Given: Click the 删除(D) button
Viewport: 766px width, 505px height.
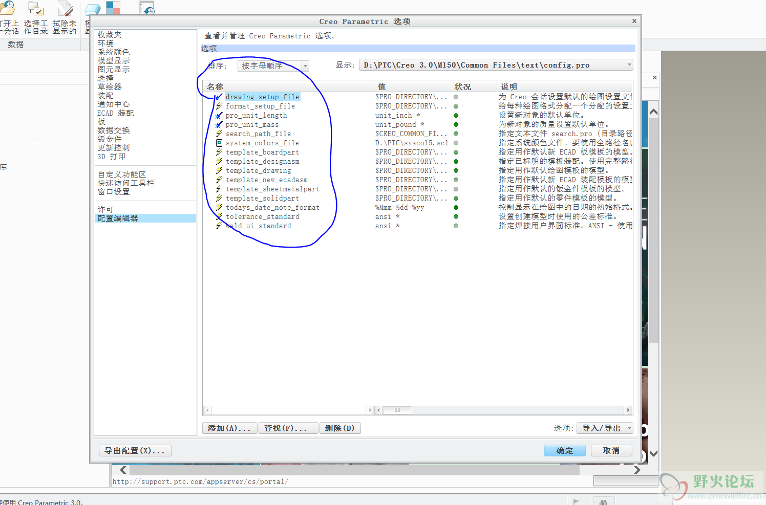Looking at the screenshot, I should tap(340, 428).
